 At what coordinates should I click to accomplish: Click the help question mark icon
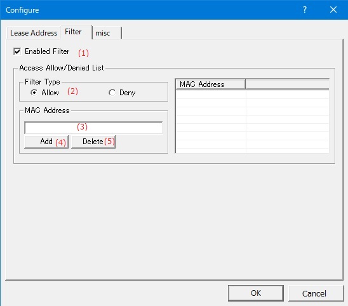pyautogui.click(x=305, y=10)
